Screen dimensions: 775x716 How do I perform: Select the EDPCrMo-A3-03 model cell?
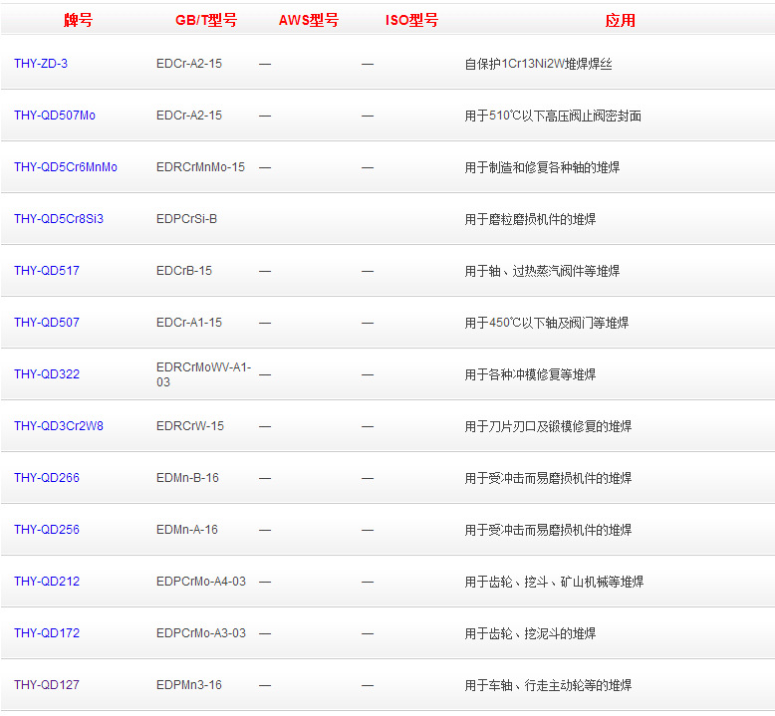pyautogui.click(x=200, y=633)
